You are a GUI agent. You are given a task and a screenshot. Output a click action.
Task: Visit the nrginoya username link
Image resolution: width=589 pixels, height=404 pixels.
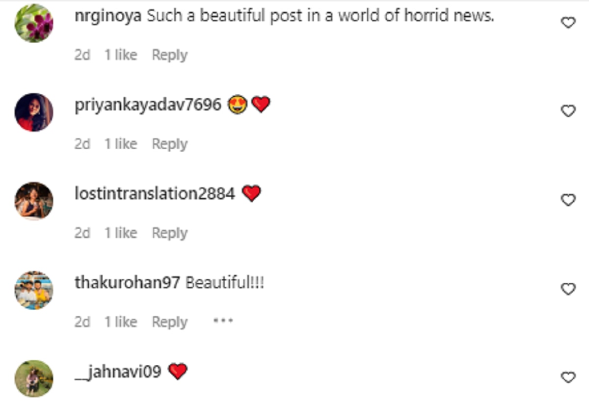click(108, 16)
